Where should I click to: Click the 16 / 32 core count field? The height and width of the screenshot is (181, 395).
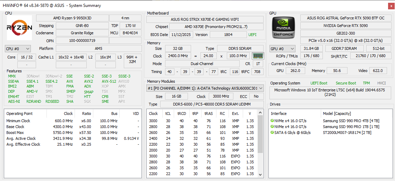[x=27, y=57]
